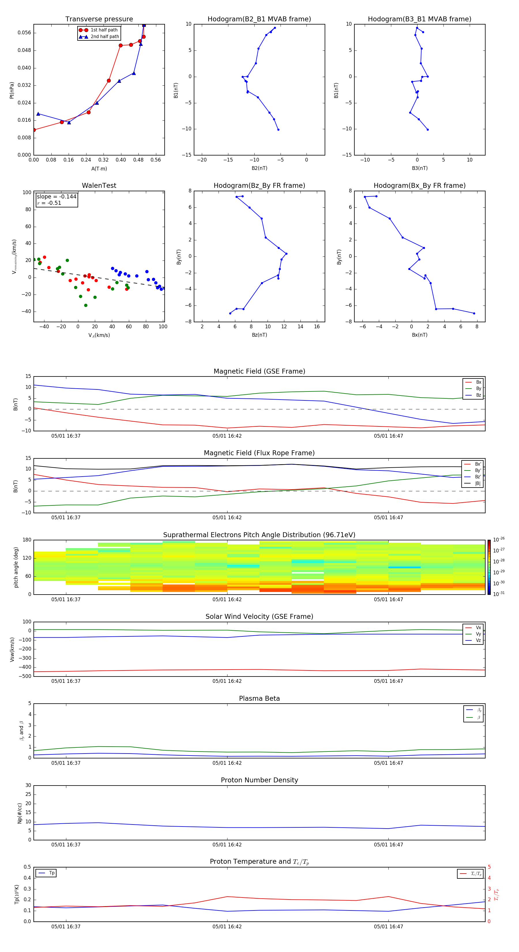The height and width of the screenshot is (952, 519).
Task: Click the Bz legend entry in GSE magnetic field
Action: pyautogui.click(x=473, y=396)
